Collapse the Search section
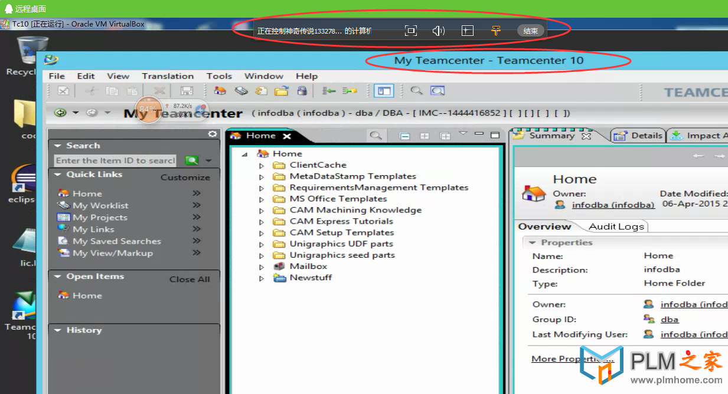This screenshot has height=394, width=728. [58, 146]
